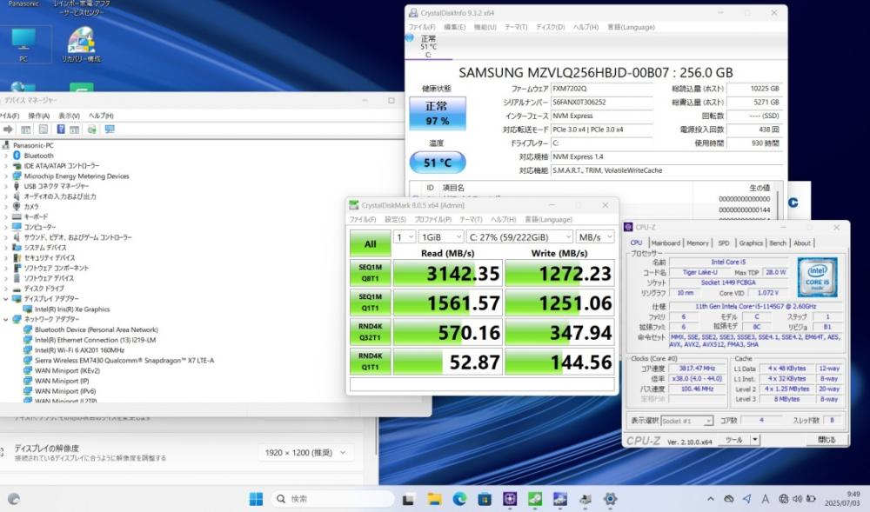Switch to the Mainboard tab in CPU-Z
The image size is (870, 512).
[666, 243]
